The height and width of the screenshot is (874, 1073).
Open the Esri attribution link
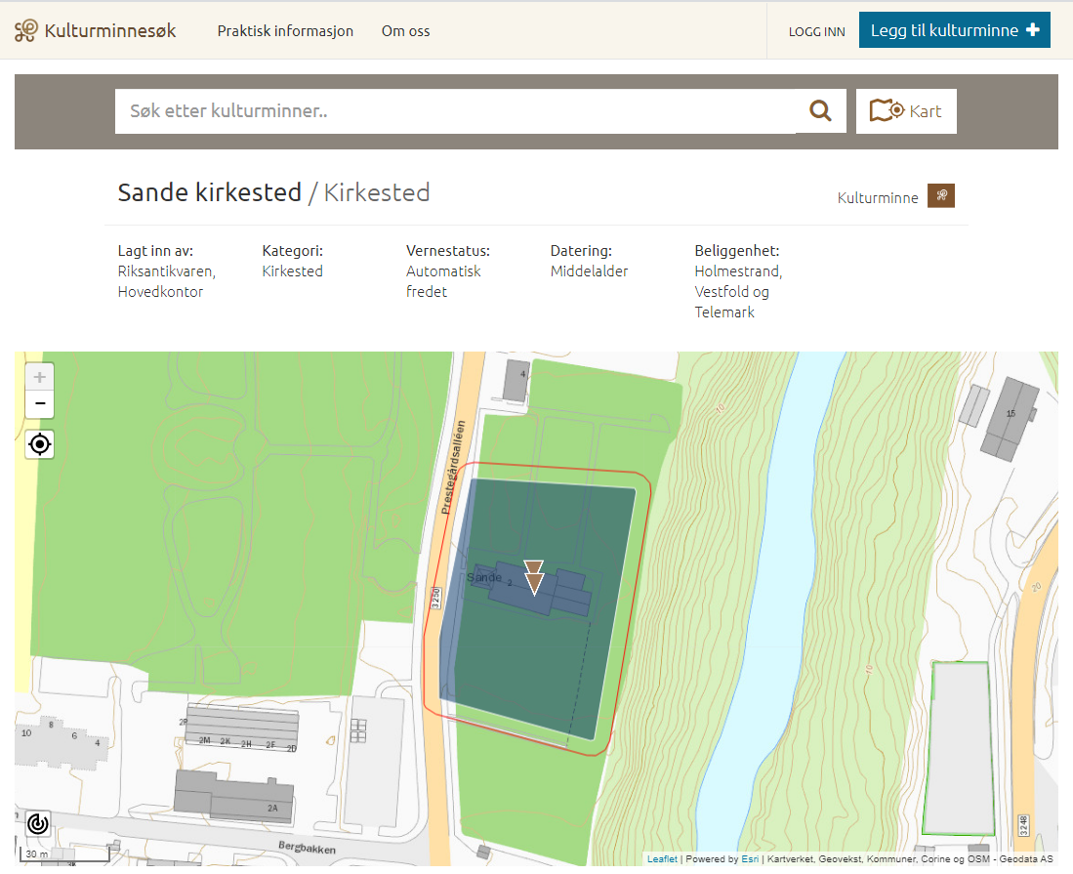pos(750,859)
